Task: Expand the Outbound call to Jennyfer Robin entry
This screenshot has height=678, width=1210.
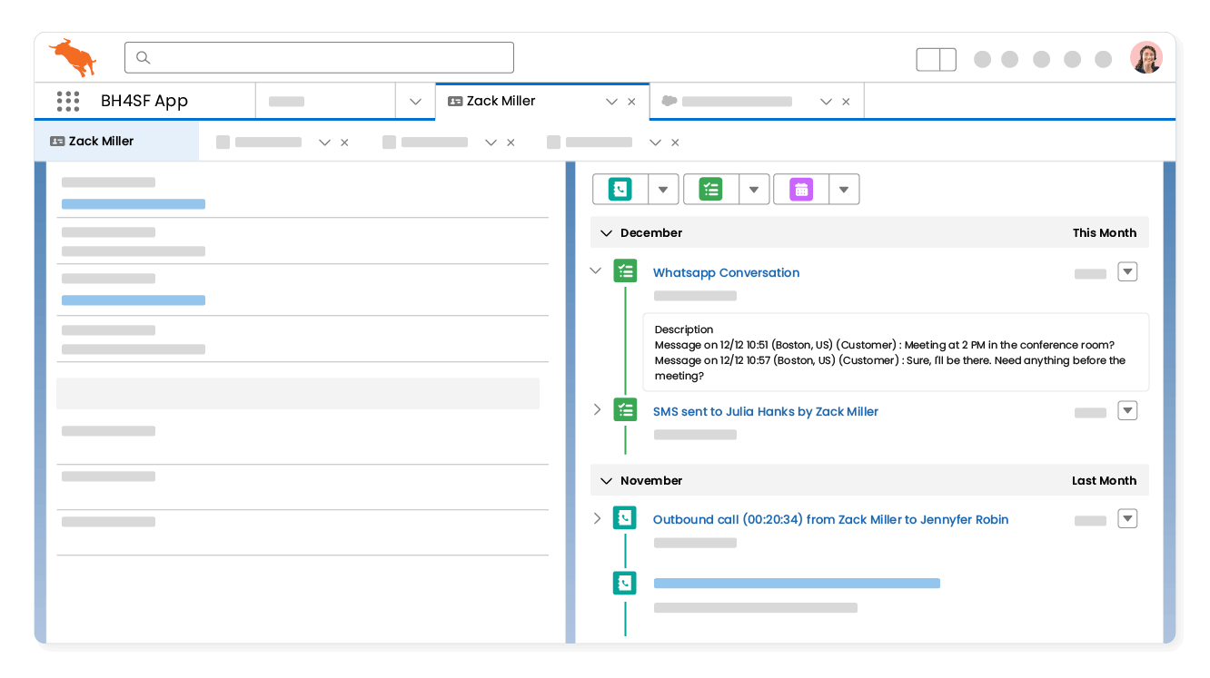Action: [597, 517]
